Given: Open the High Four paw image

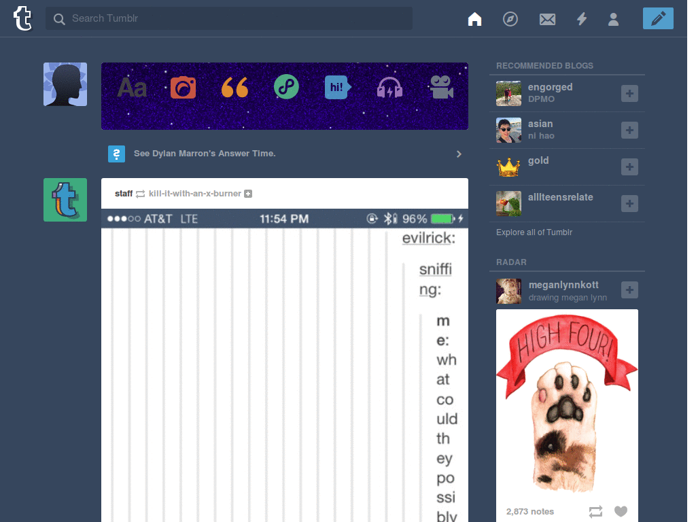Looking at the screenshot, I should pyautogui.click(x=567, y=404).
